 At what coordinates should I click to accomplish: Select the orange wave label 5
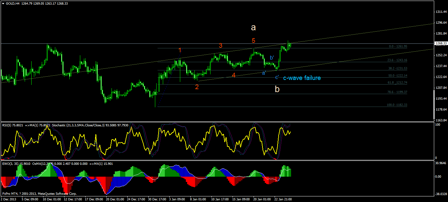[254, 40]
